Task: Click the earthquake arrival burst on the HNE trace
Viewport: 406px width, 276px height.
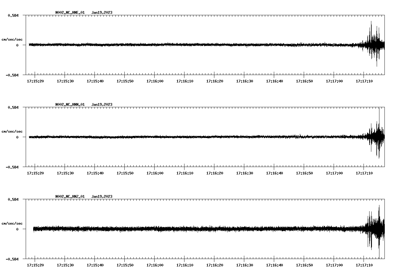Action: click(372, 44)
